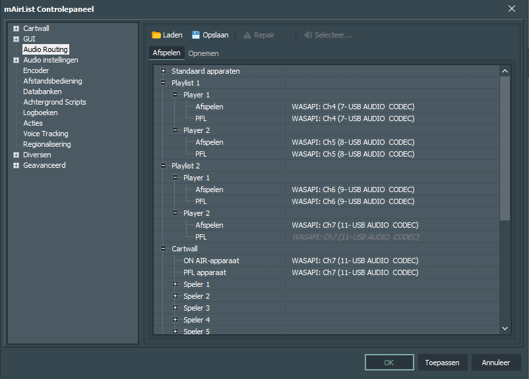Expand Audio instellingen in the sidebar
The height and width of the screenshot is (379, 529).
[16, 61]
